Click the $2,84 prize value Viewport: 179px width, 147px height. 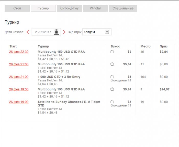click(164, 52)
